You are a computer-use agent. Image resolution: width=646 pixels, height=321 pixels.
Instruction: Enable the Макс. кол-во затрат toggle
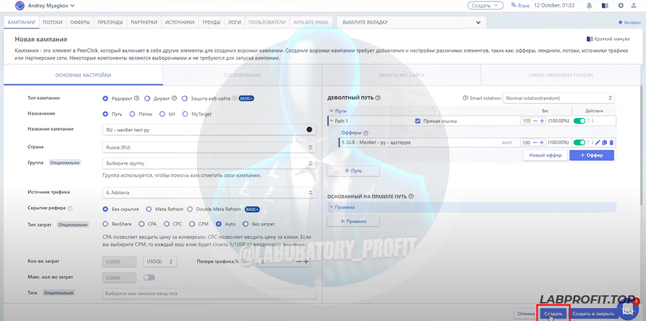(x=149, y=277)
